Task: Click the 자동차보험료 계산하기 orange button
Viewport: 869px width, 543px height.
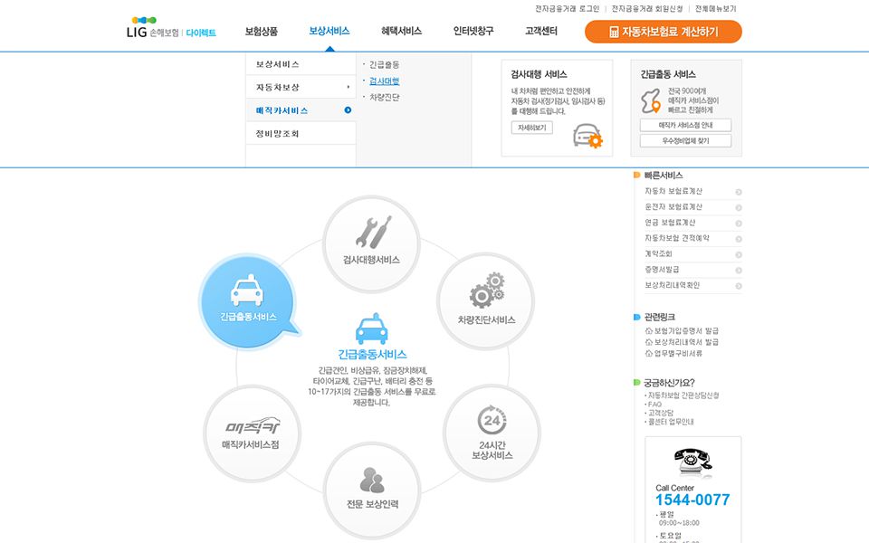Action: pos(663,32)
